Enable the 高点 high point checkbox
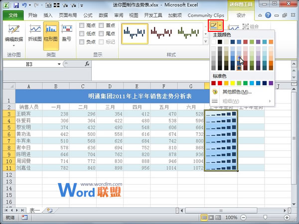 (82, 25)
